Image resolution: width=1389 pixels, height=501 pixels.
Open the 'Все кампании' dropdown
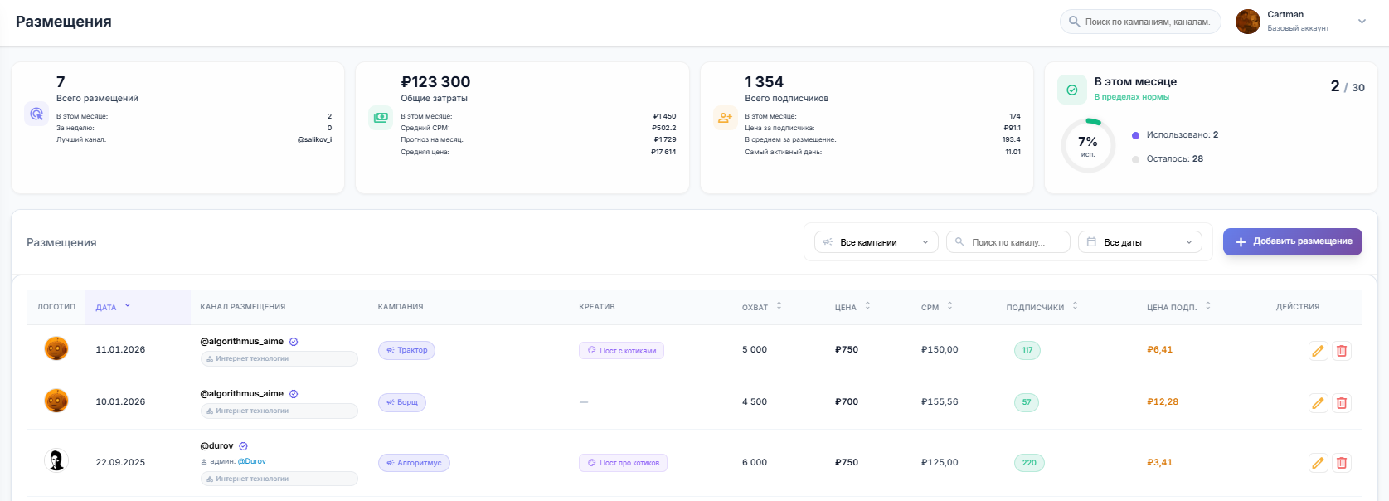877,242
